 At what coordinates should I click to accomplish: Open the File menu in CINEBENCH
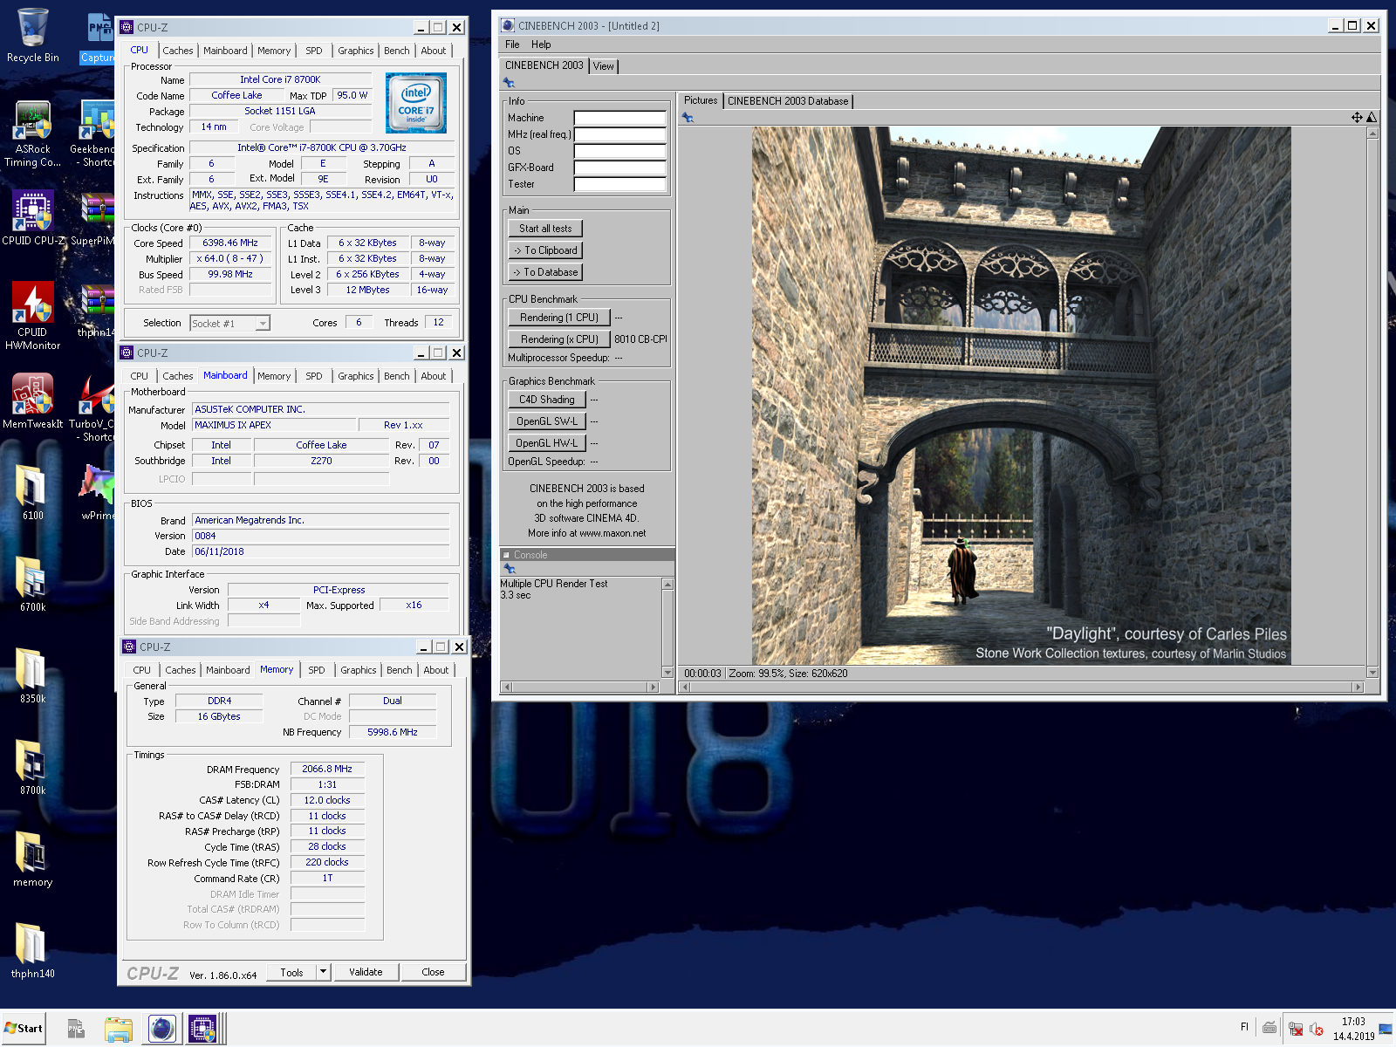pos(512,44)
